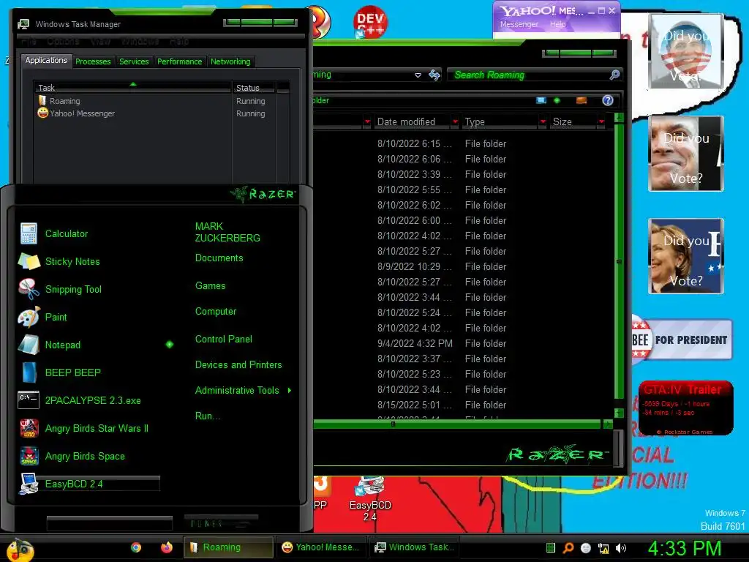Image resolution: width=749 pixels, height=562 pixels.
Task: Open the red filter arrow left of Date modified
Action: click(x=367, y=122)
